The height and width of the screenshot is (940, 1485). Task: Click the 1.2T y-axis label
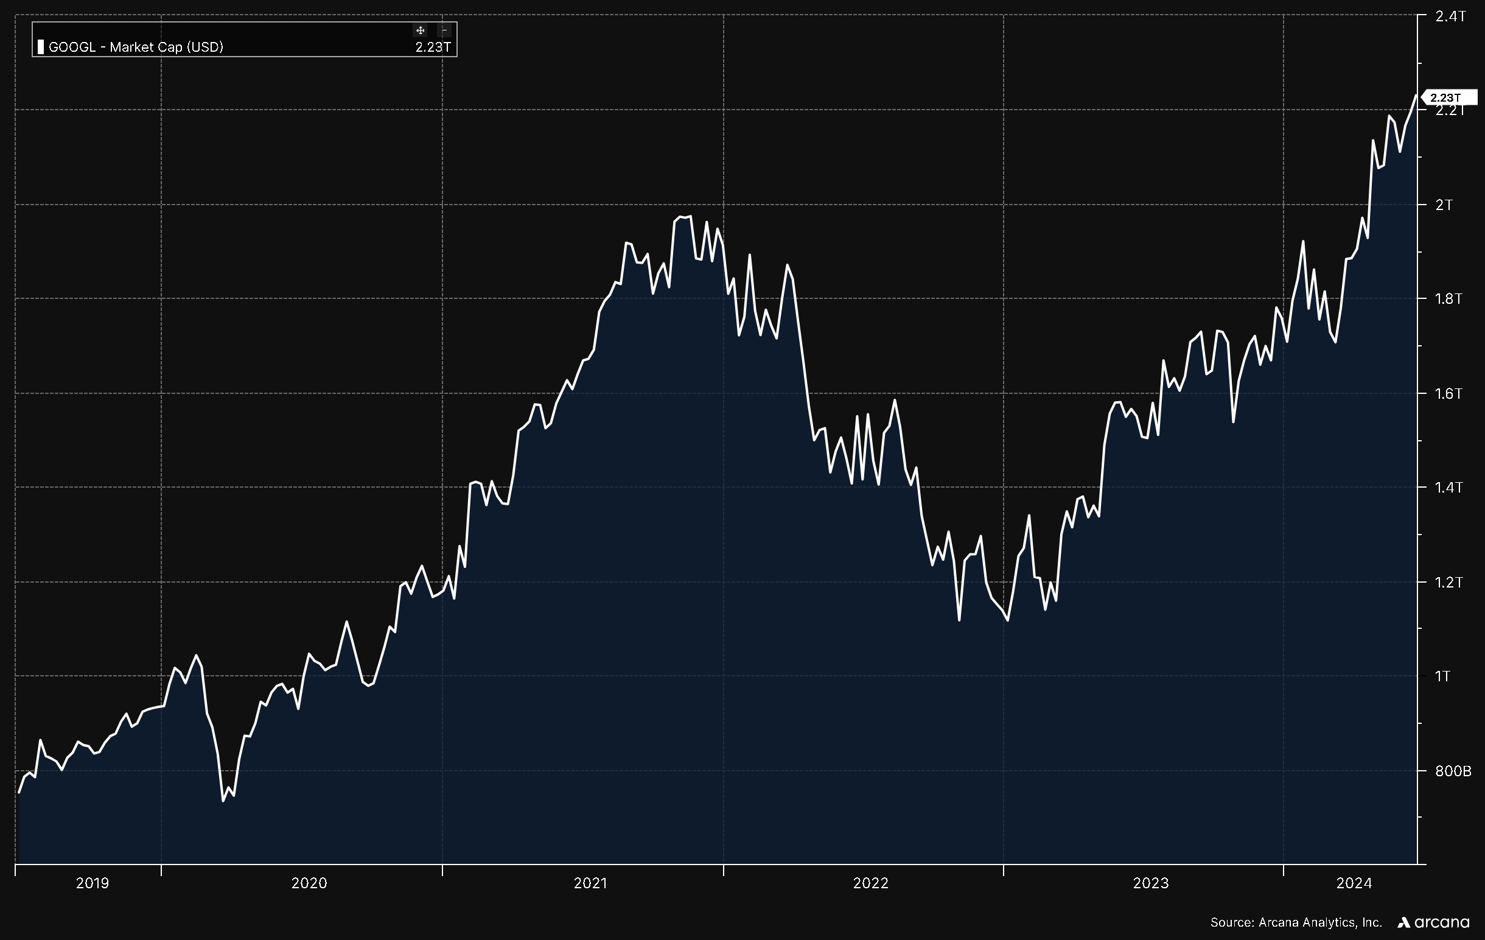pos(1448,582)
